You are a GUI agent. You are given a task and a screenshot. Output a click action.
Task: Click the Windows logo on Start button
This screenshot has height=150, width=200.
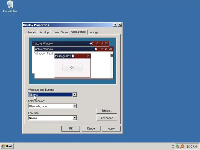pos(3,146)
